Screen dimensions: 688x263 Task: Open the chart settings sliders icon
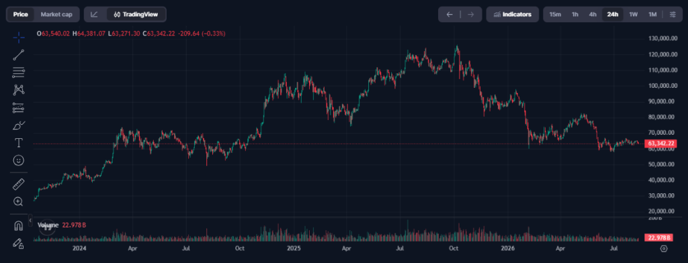tap(673, 15)
